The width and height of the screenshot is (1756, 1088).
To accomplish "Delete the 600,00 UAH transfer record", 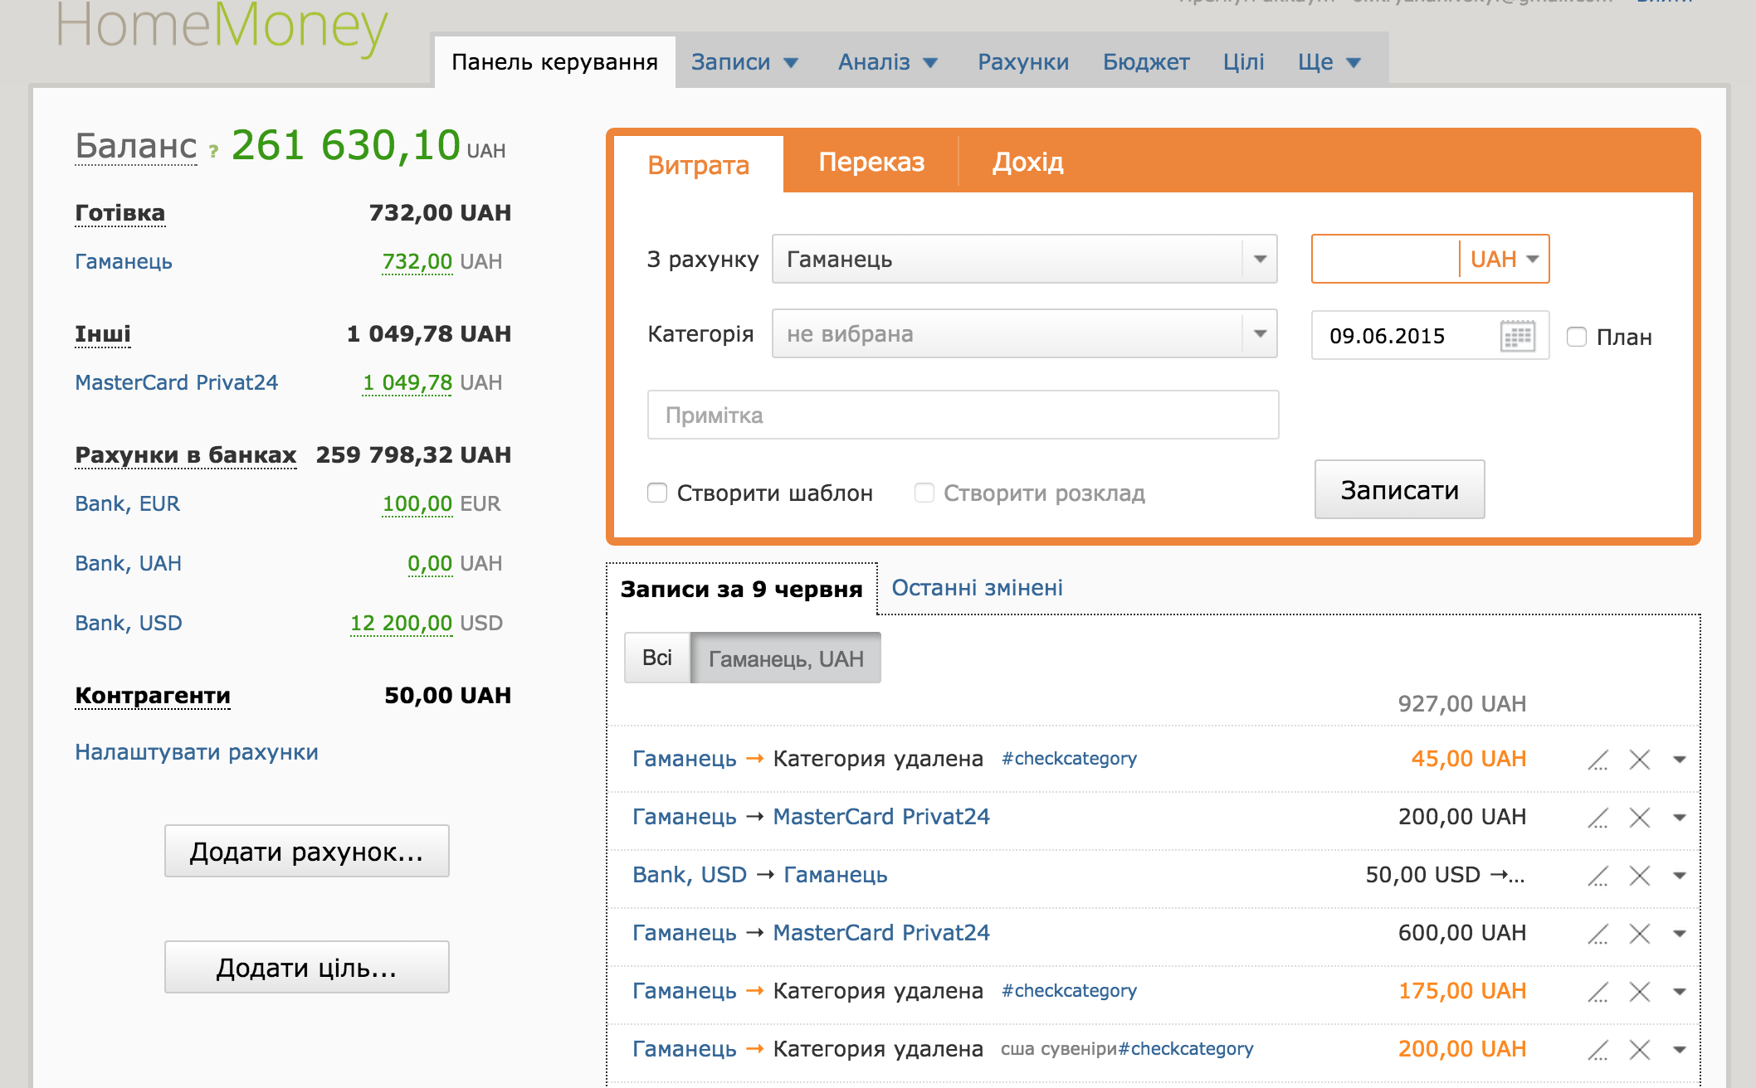I will [x=1639, y=934].
